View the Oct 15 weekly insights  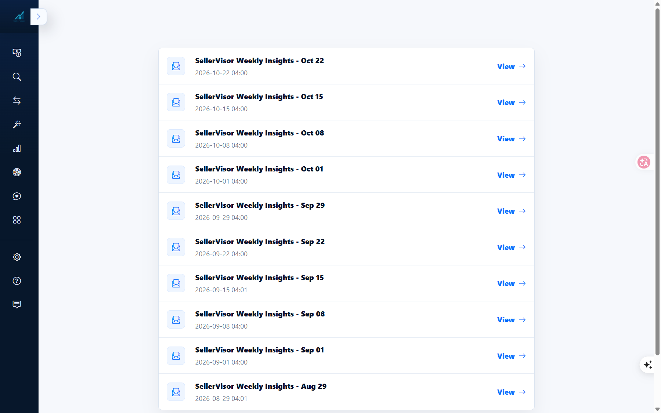[x=512, y=102]
